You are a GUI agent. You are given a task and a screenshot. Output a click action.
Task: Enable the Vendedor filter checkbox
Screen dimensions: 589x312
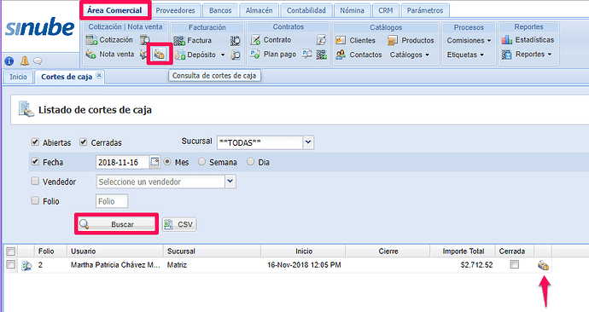[35, 181]
